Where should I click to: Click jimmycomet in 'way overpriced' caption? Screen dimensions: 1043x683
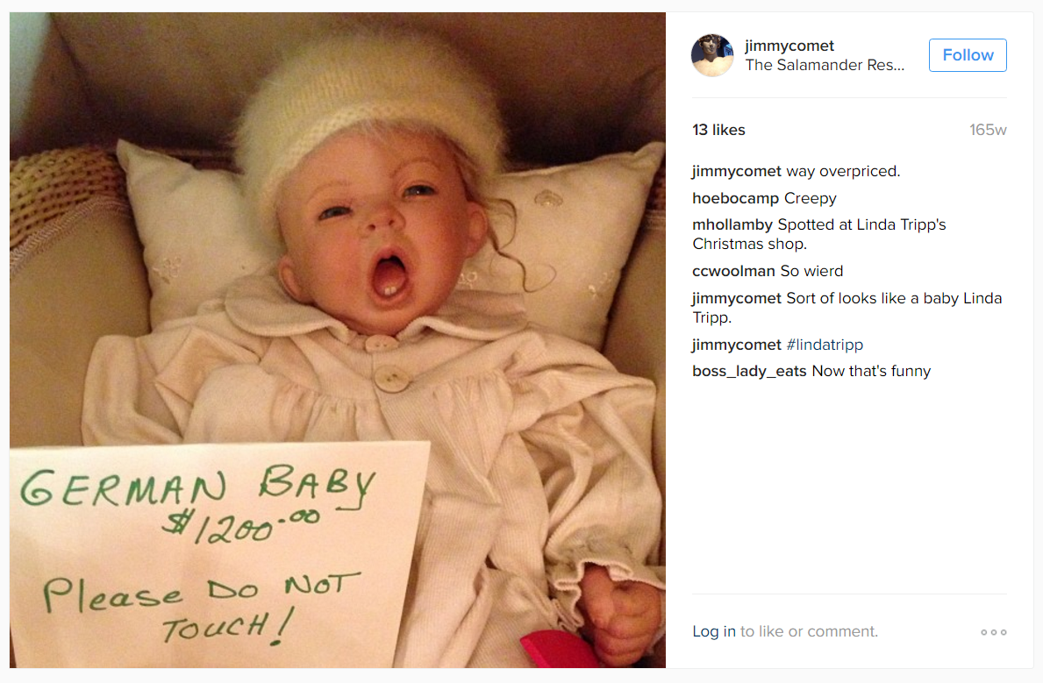(736, 172)
